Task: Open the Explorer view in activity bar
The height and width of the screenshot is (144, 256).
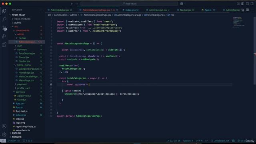Action: pyautogui.click(x=4, y=11)
